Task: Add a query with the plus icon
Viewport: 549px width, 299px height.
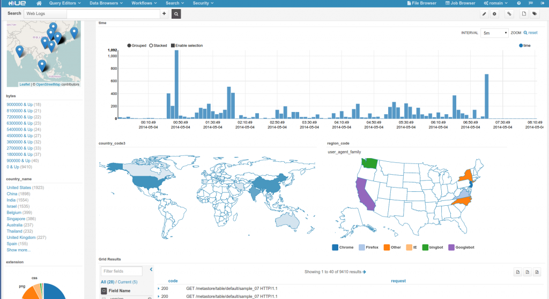Action: coord(164,13)
